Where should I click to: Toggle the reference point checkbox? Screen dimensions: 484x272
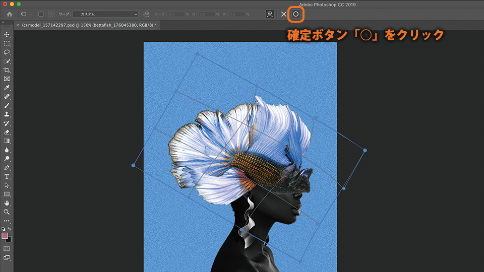41,14
